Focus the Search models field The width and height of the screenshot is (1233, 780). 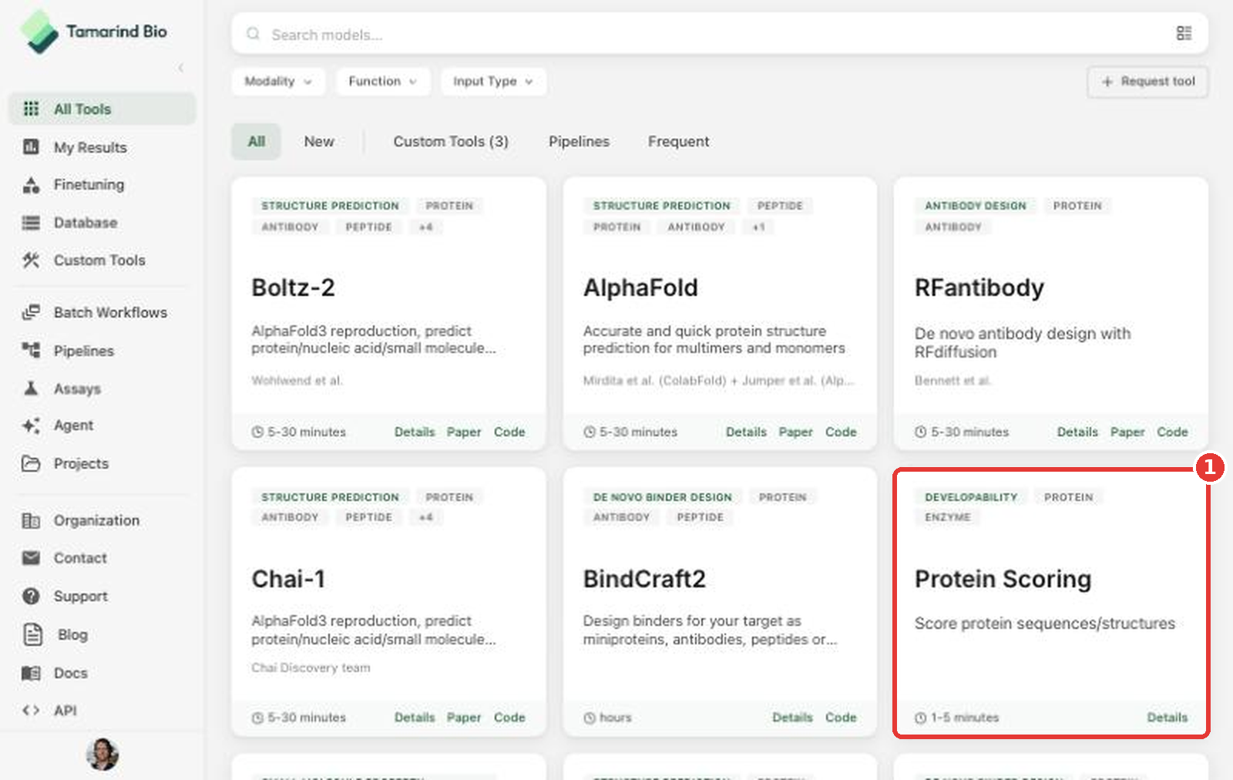(719, 34)
